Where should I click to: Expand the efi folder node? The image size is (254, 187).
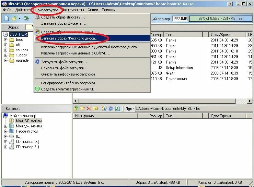pyautogui.click(x=6, y=45)
